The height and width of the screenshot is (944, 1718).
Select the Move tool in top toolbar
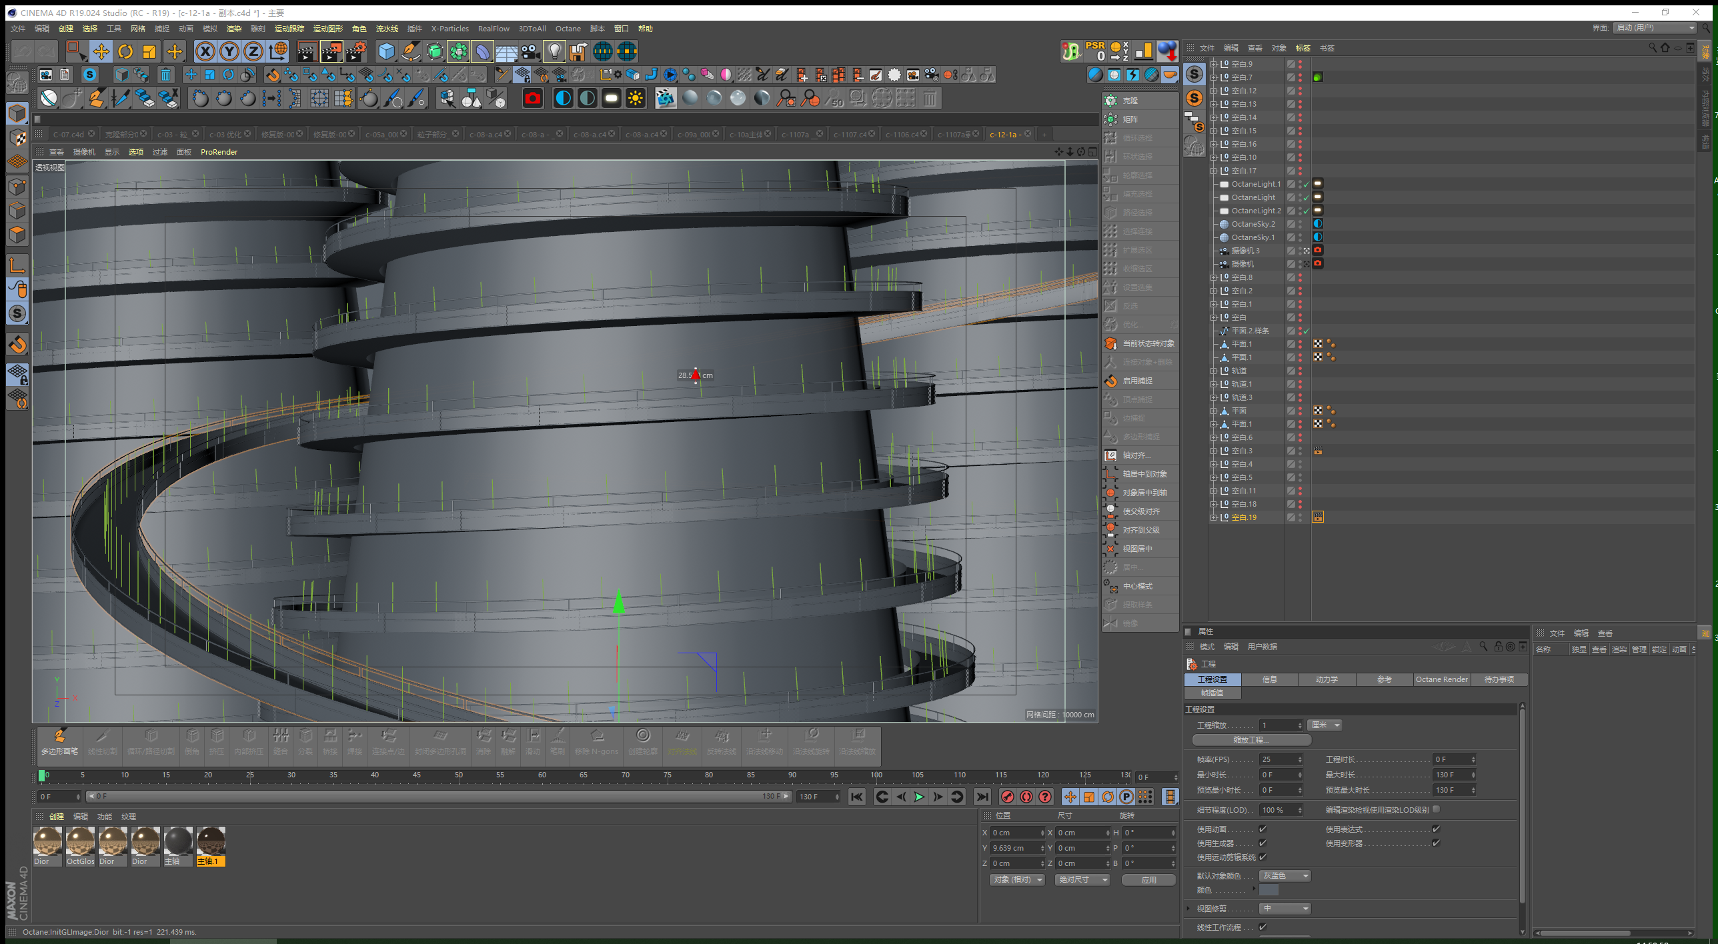101,51
